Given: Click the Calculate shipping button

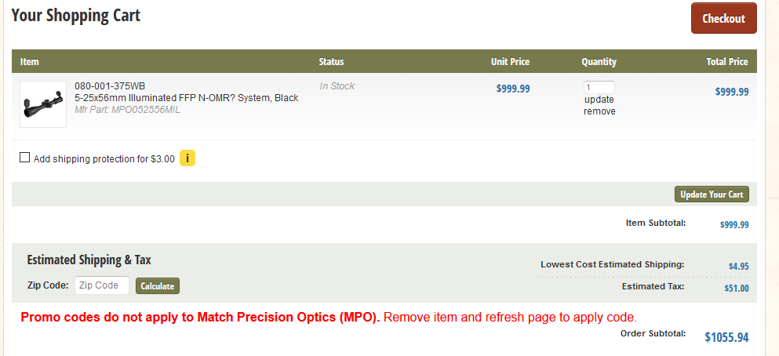Looking at the screenshot, I should click(158, 286).
